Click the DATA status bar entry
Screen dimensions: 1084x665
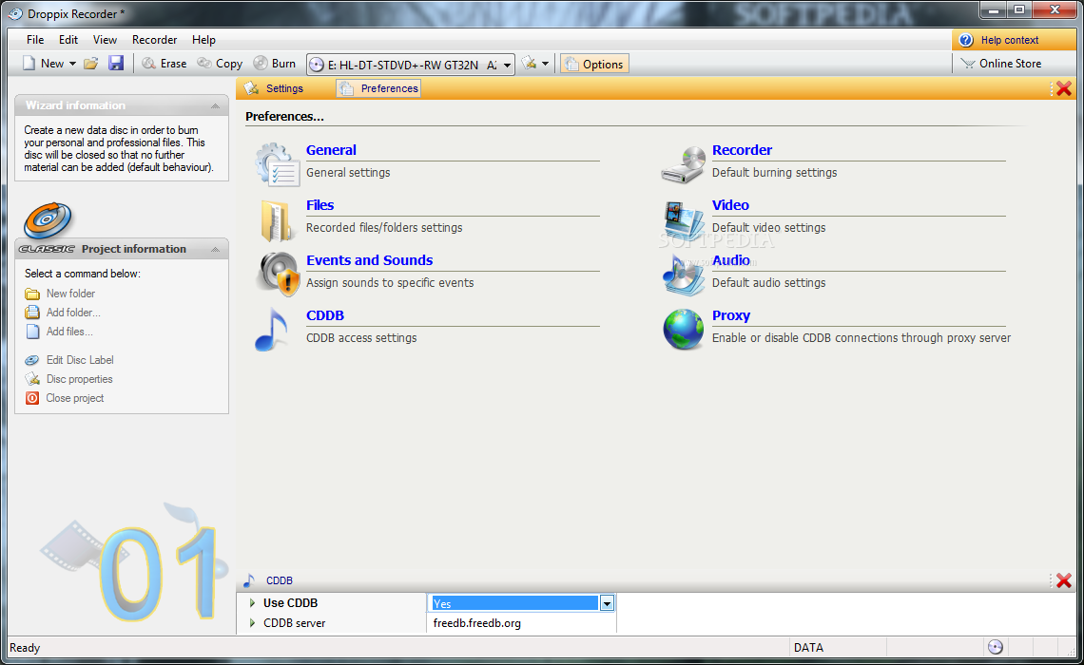pyautogui.click(x=808, y=648)
